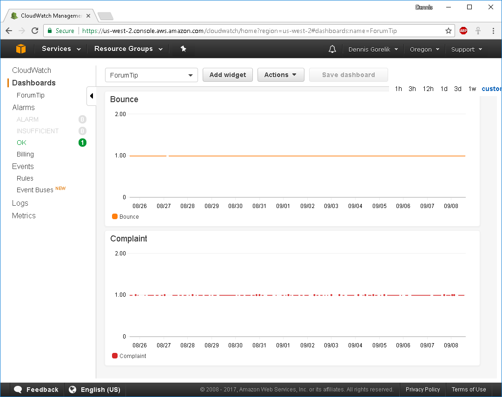Click the ankh-shaped extension icon beside AdBlock

point(478,31)
